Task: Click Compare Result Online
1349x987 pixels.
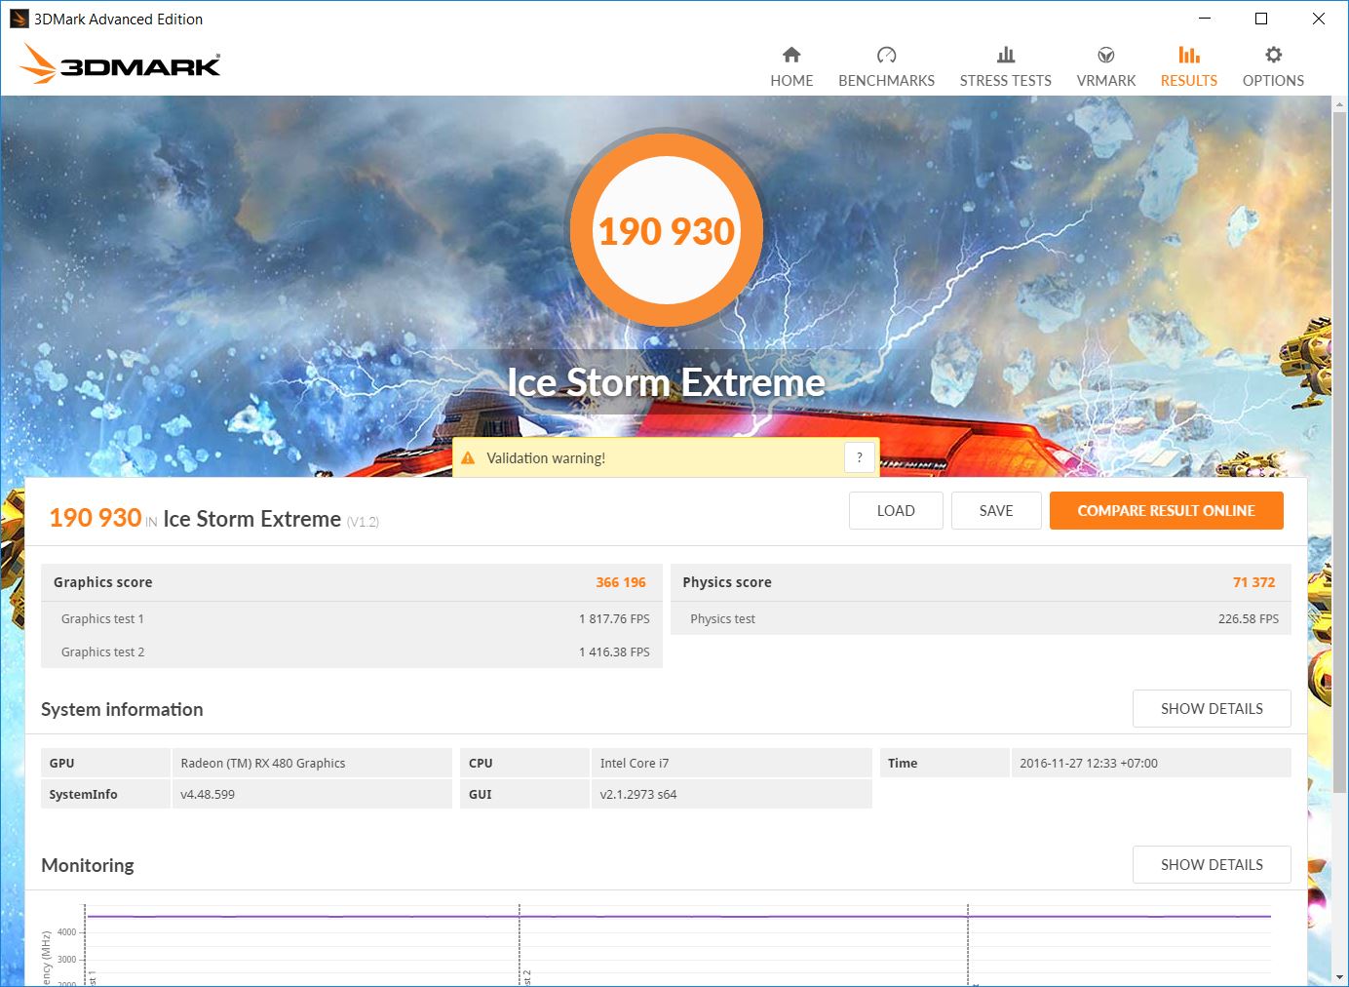Action: coord(1166,510)
